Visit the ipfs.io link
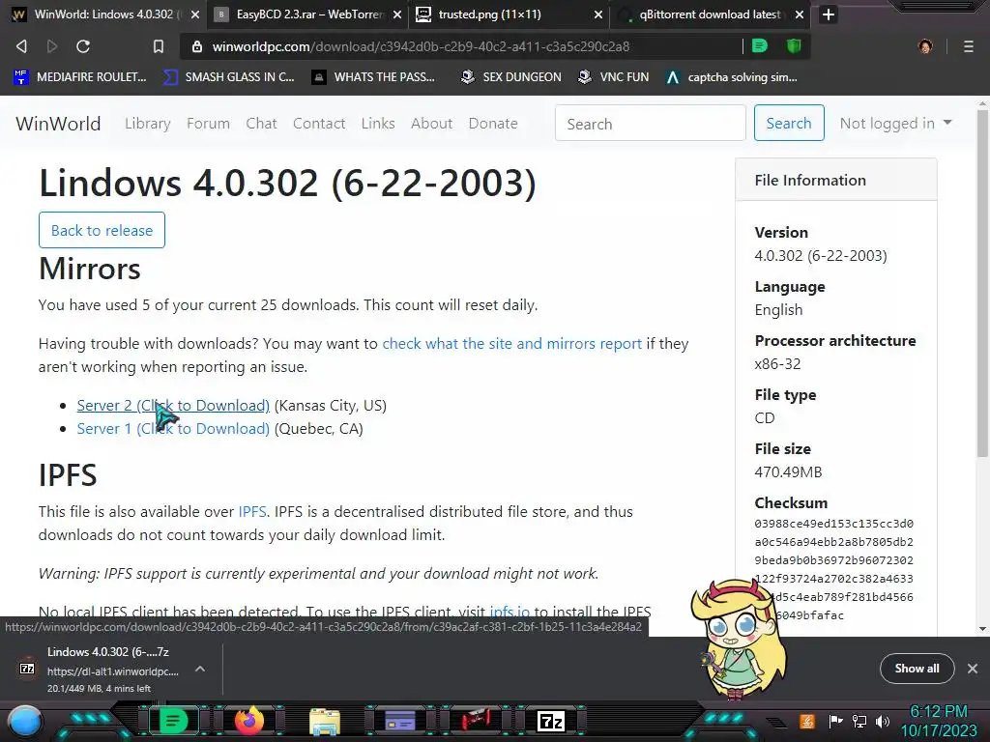The image size is (990, 742). click(510, 612)
